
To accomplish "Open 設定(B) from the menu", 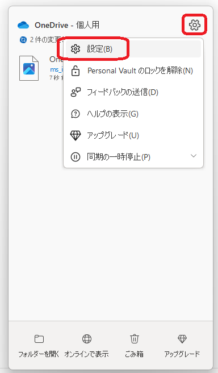I will [133, 49].
